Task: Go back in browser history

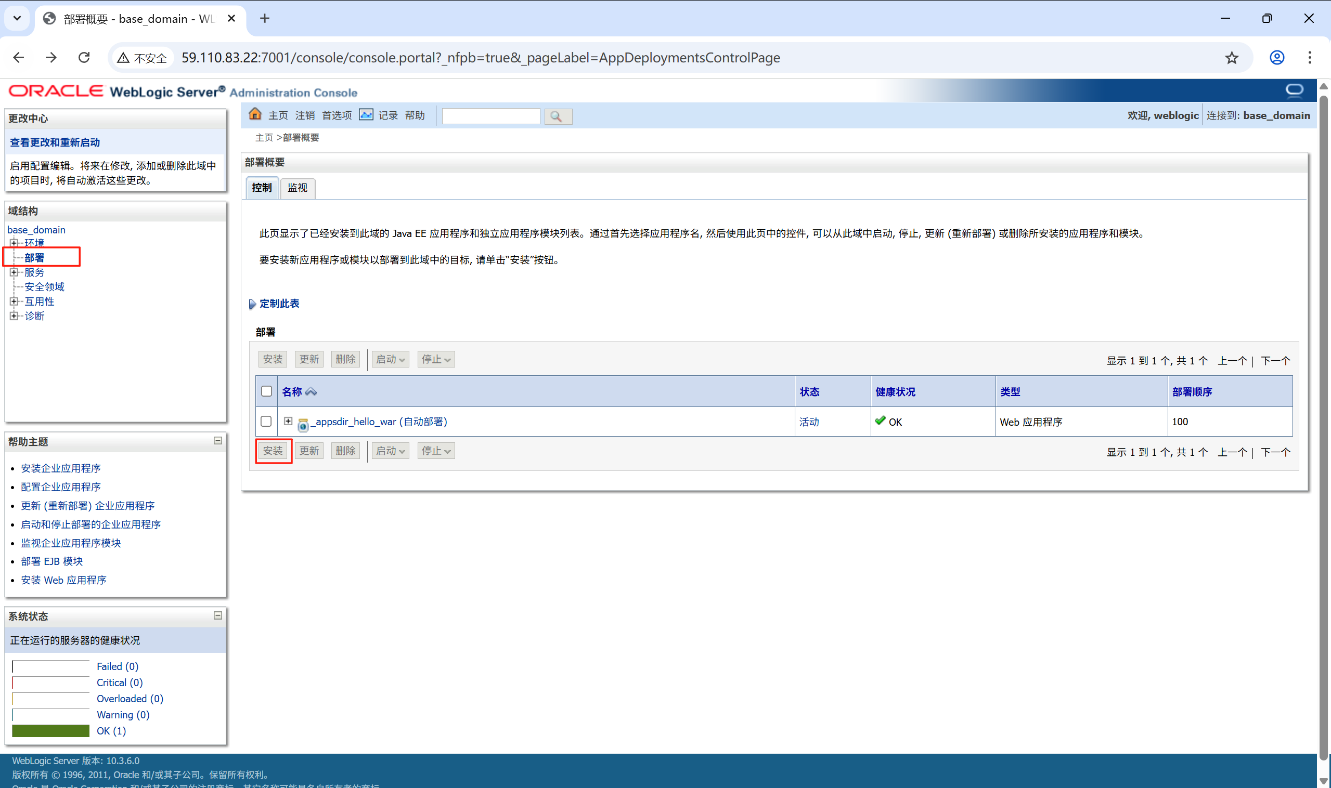Action: pos(19,57)
